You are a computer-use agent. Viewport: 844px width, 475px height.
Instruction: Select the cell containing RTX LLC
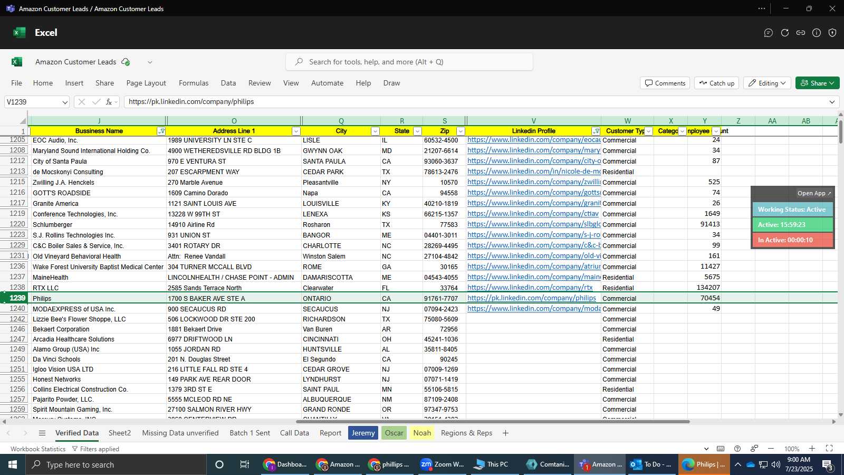pos(98,288)
